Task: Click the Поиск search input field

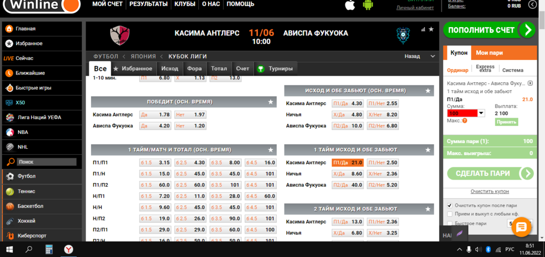Action: pos(46,162)
